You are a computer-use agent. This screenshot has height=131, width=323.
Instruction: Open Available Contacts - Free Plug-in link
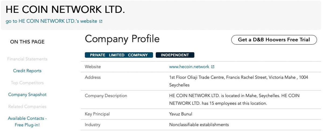27,122
